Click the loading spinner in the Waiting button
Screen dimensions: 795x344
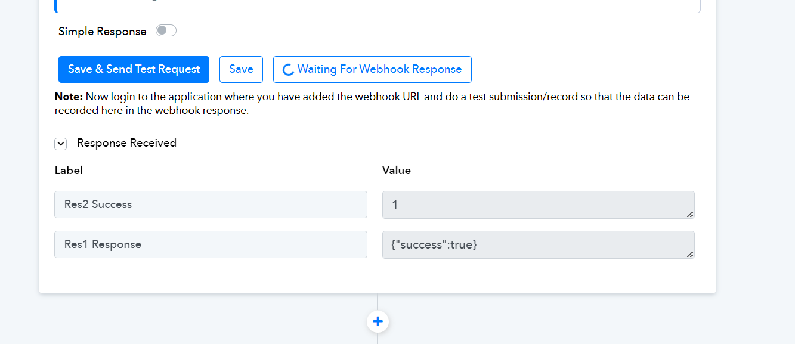(x=288, y=70)
